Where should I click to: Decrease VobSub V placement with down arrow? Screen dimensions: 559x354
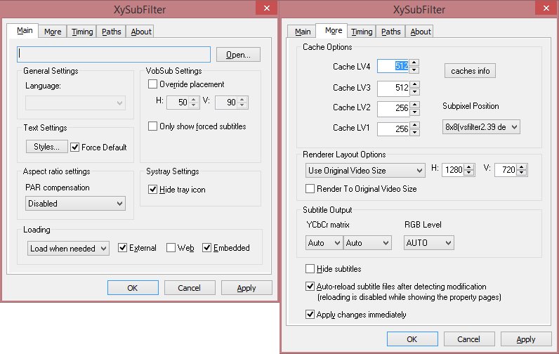[x=242, y=105]
